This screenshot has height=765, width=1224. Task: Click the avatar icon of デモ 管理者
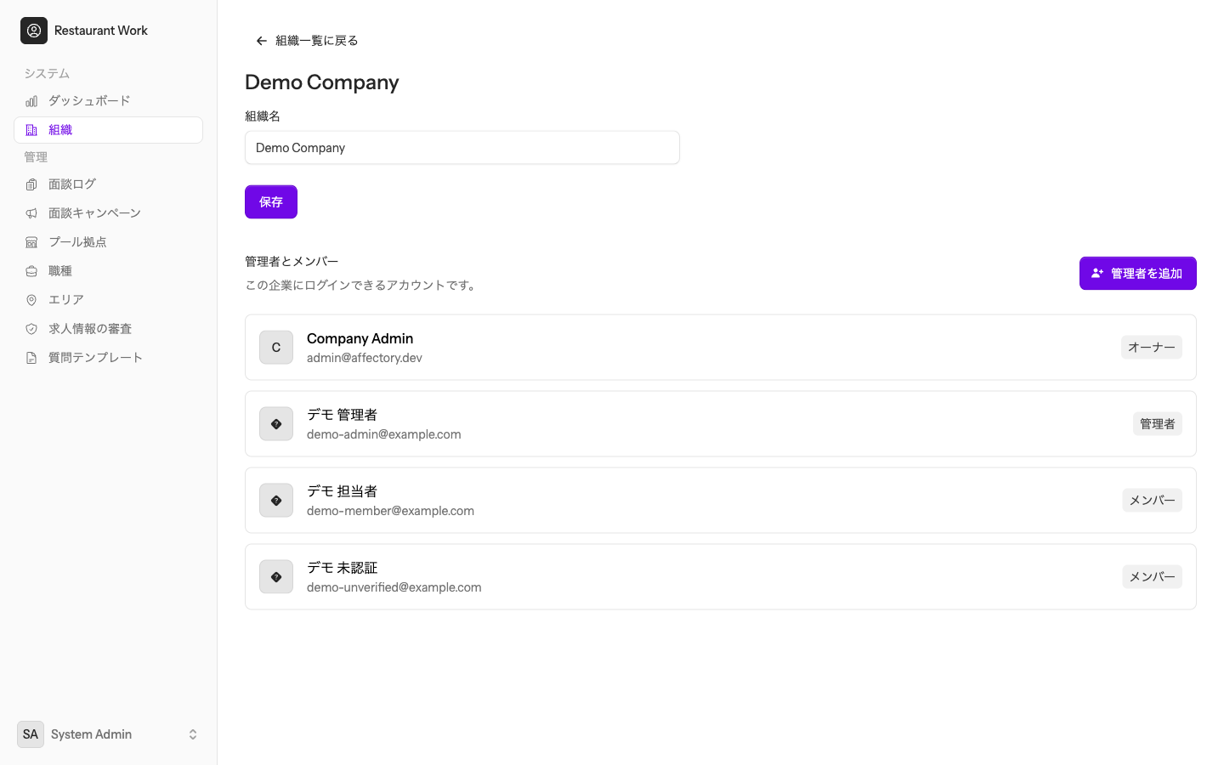pos(276,424)
